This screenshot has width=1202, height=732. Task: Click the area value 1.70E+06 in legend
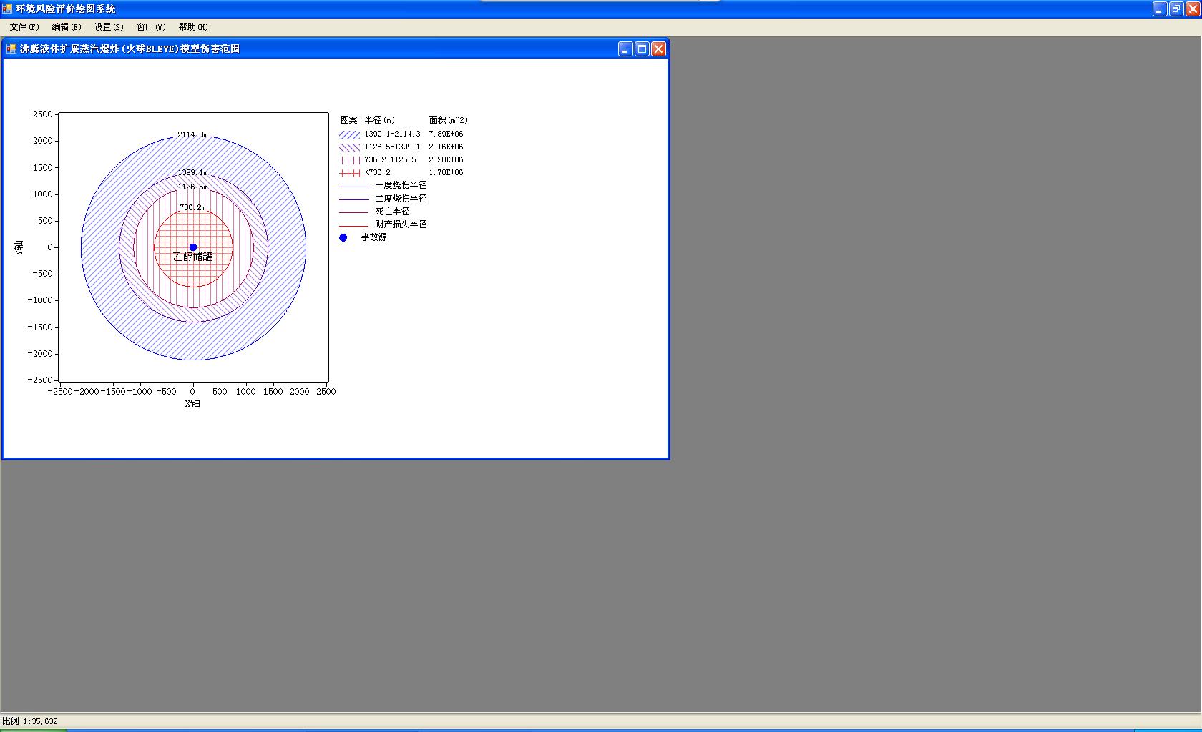(x=446, y=173)
